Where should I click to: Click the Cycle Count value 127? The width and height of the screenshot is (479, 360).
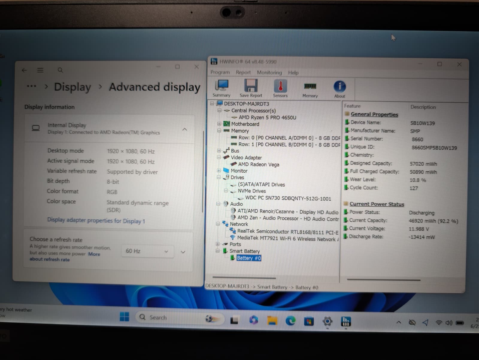click(414, 188)
